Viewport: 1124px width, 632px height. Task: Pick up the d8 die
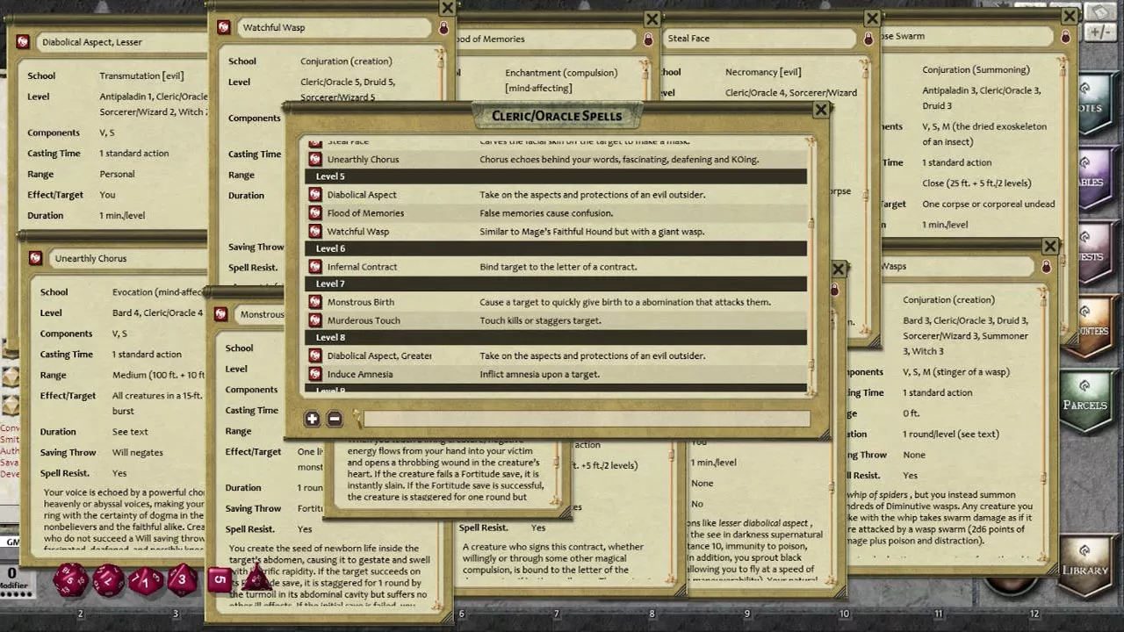click(x=182, y=578)
